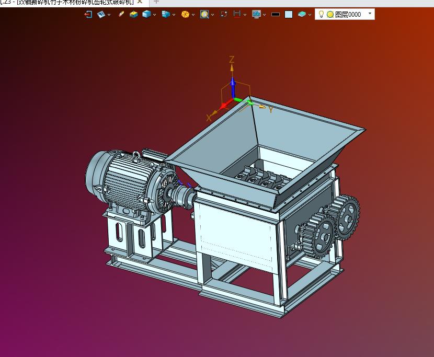Select the blue cube shading icon
Viewport: 434px width, 357px height.
pos(146,14)
